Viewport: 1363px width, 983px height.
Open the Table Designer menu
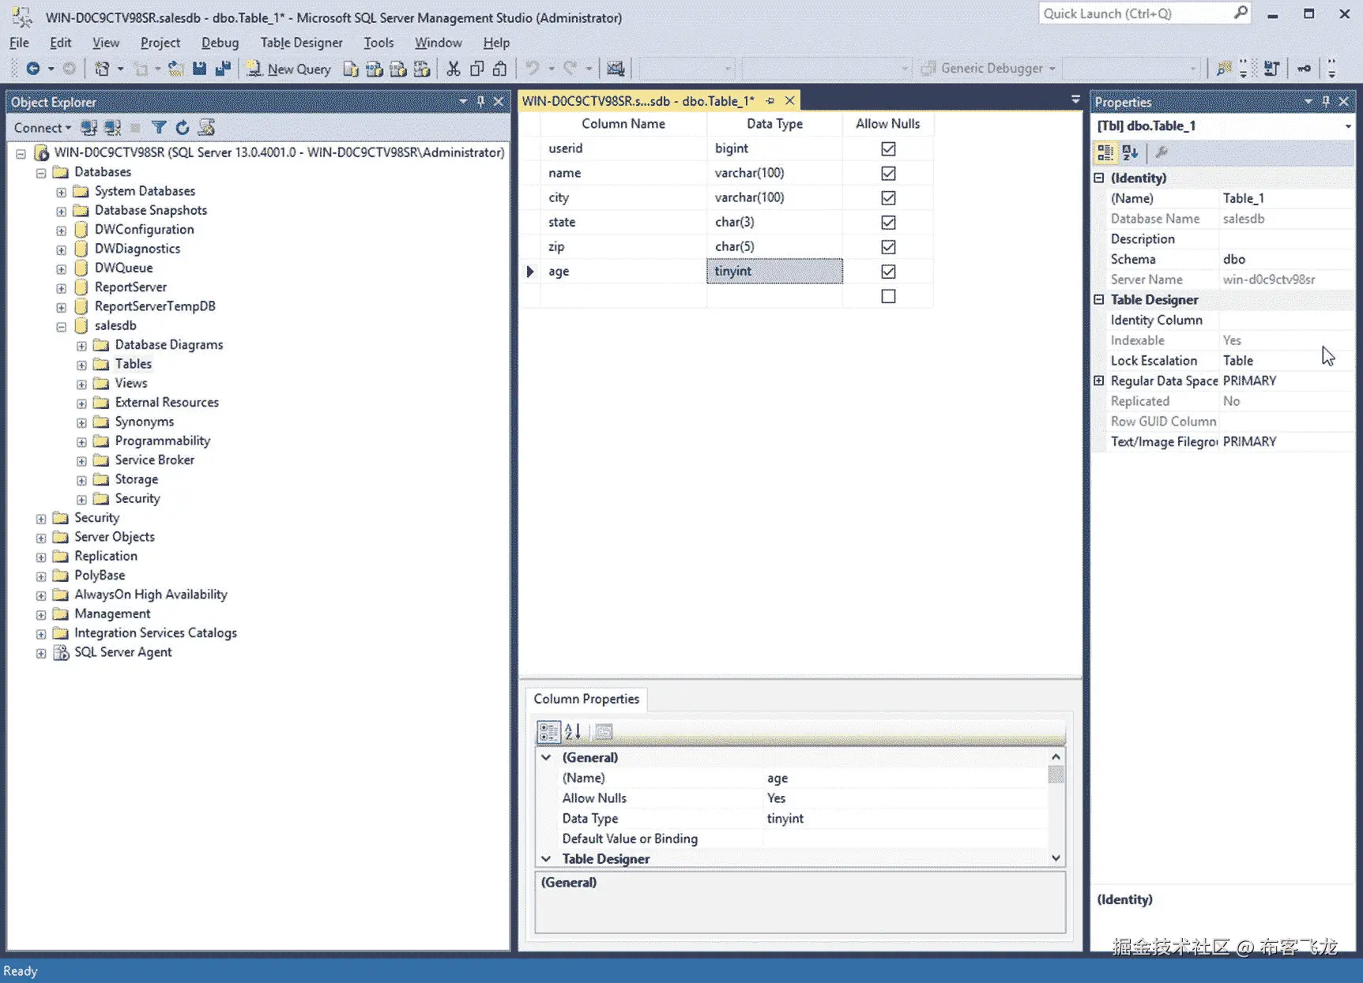[301, 43]
